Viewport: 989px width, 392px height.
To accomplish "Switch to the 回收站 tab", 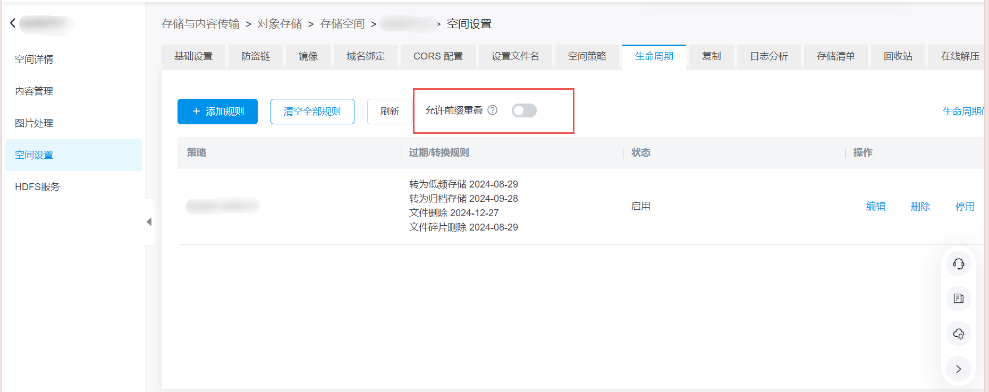I will click(x=898, y=56).
